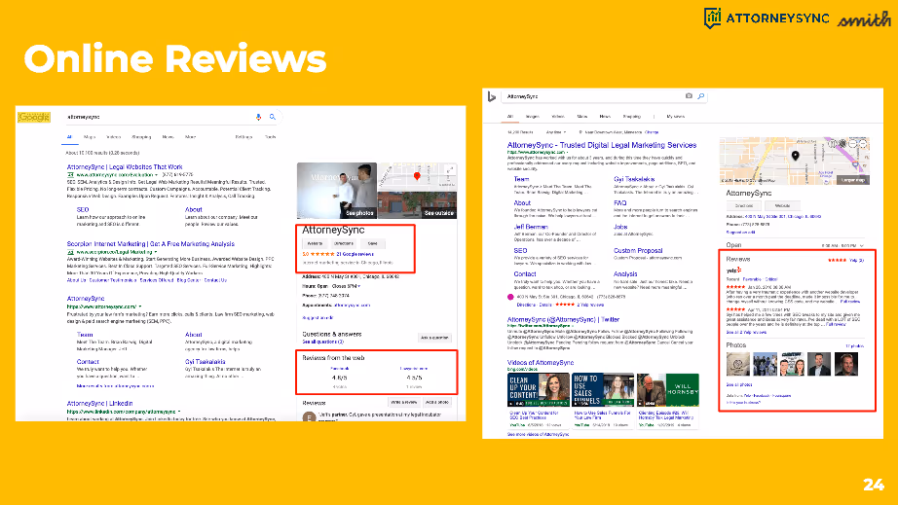Viewport: 898px width, 505px height.
Task: Click the Website button in Bing panel
Action: (782, 205)
